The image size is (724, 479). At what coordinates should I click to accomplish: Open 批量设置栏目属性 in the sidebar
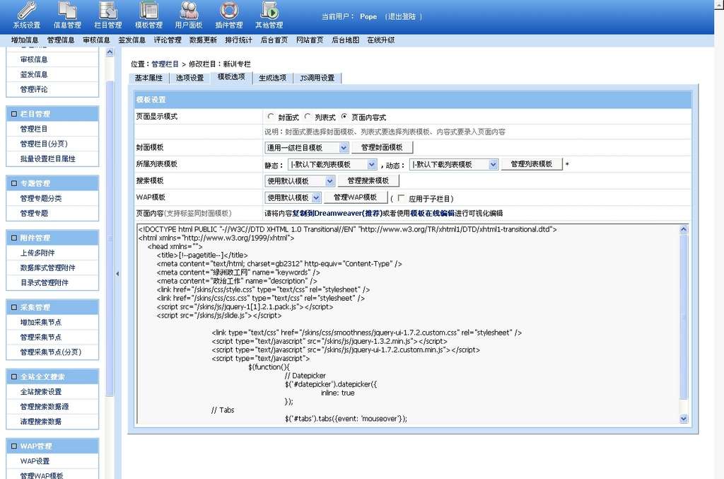[47, 158]
